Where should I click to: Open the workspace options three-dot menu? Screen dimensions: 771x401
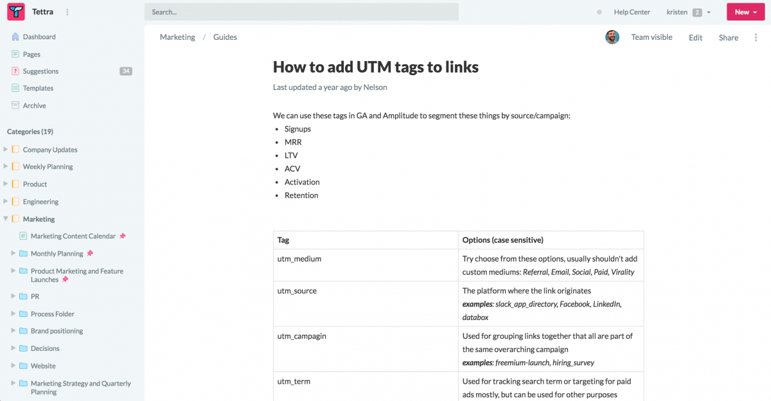67,12
